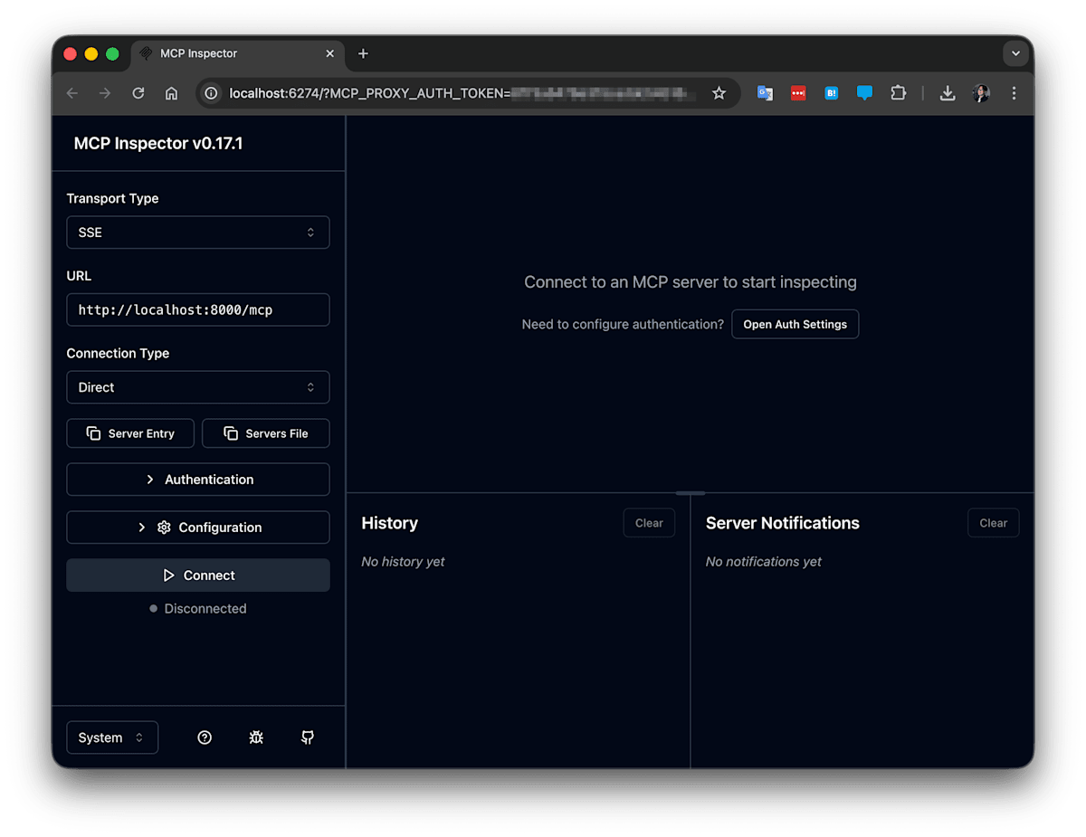Viewport: 1086px width, 837px height.
Task: Open Chrome three-dot menu
Action: tap(1014, 93)
